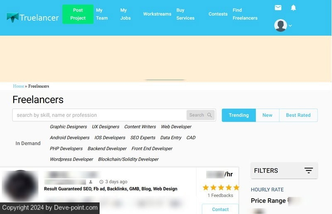Select the SEO Experts skill link
Screen dimensions: 332x214
[143, 138]
